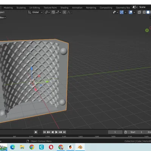Click frame 200 on the timeline ruler
This screenshot has height=151, width=151.
coord(113,137)
